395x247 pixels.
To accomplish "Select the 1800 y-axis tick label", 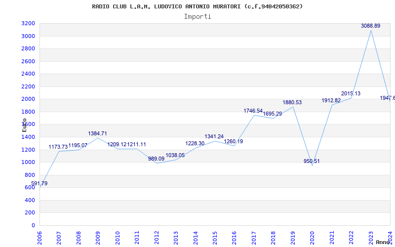I will coord(28,112).
